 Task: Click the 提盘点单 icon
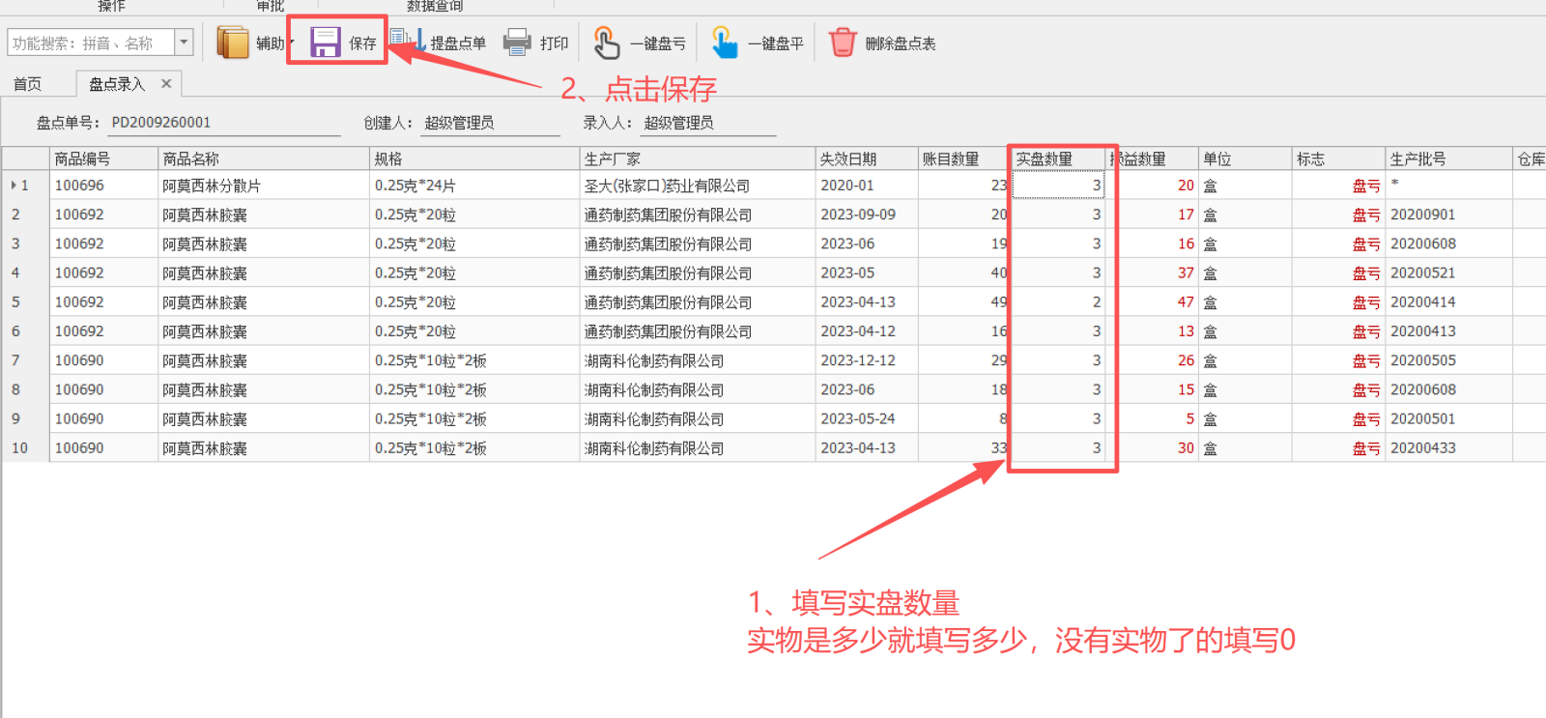(x=408, y=41)
